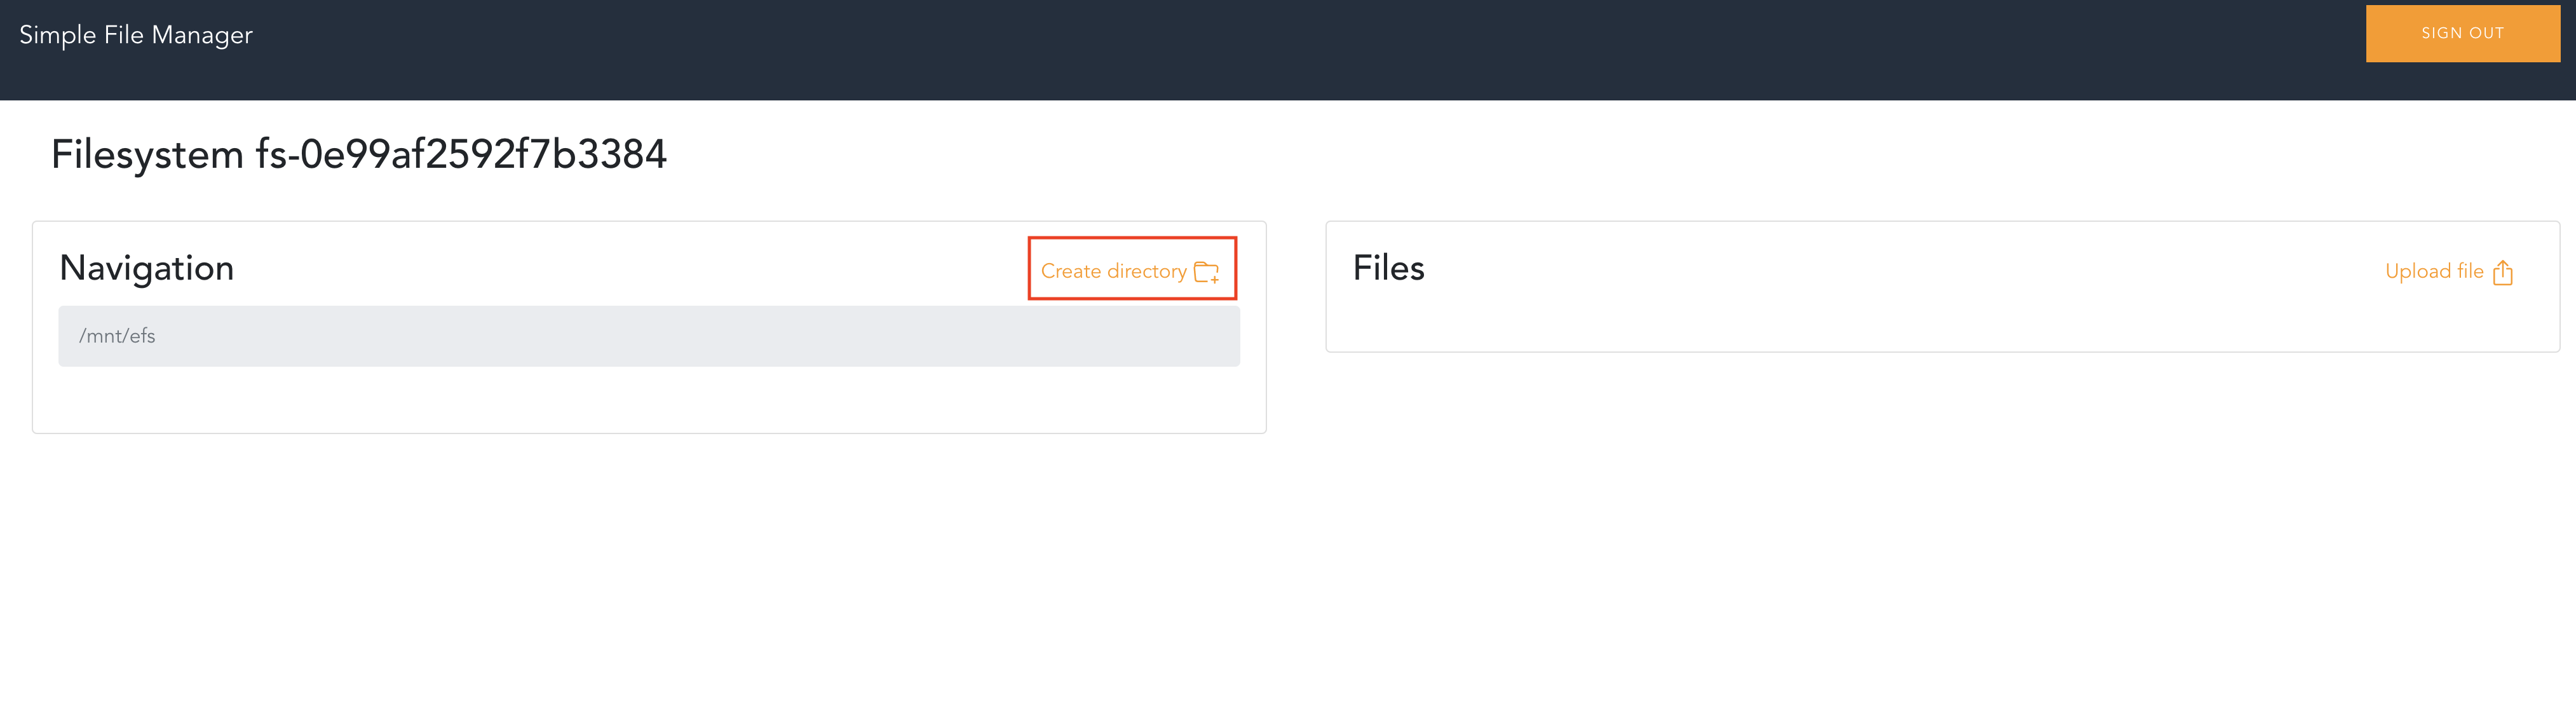This screenshot has width=2576, height=722.
Task: Select the Navigation panel header
Action: tap(147, 267)
